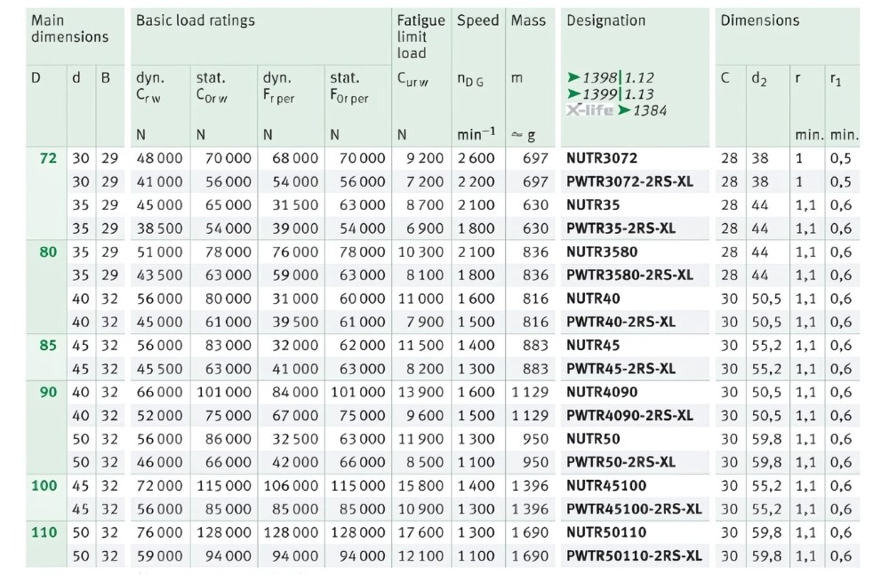Click designation PWTR45-2RS-XL
This screenshot has width=889, height=575.
621,369
